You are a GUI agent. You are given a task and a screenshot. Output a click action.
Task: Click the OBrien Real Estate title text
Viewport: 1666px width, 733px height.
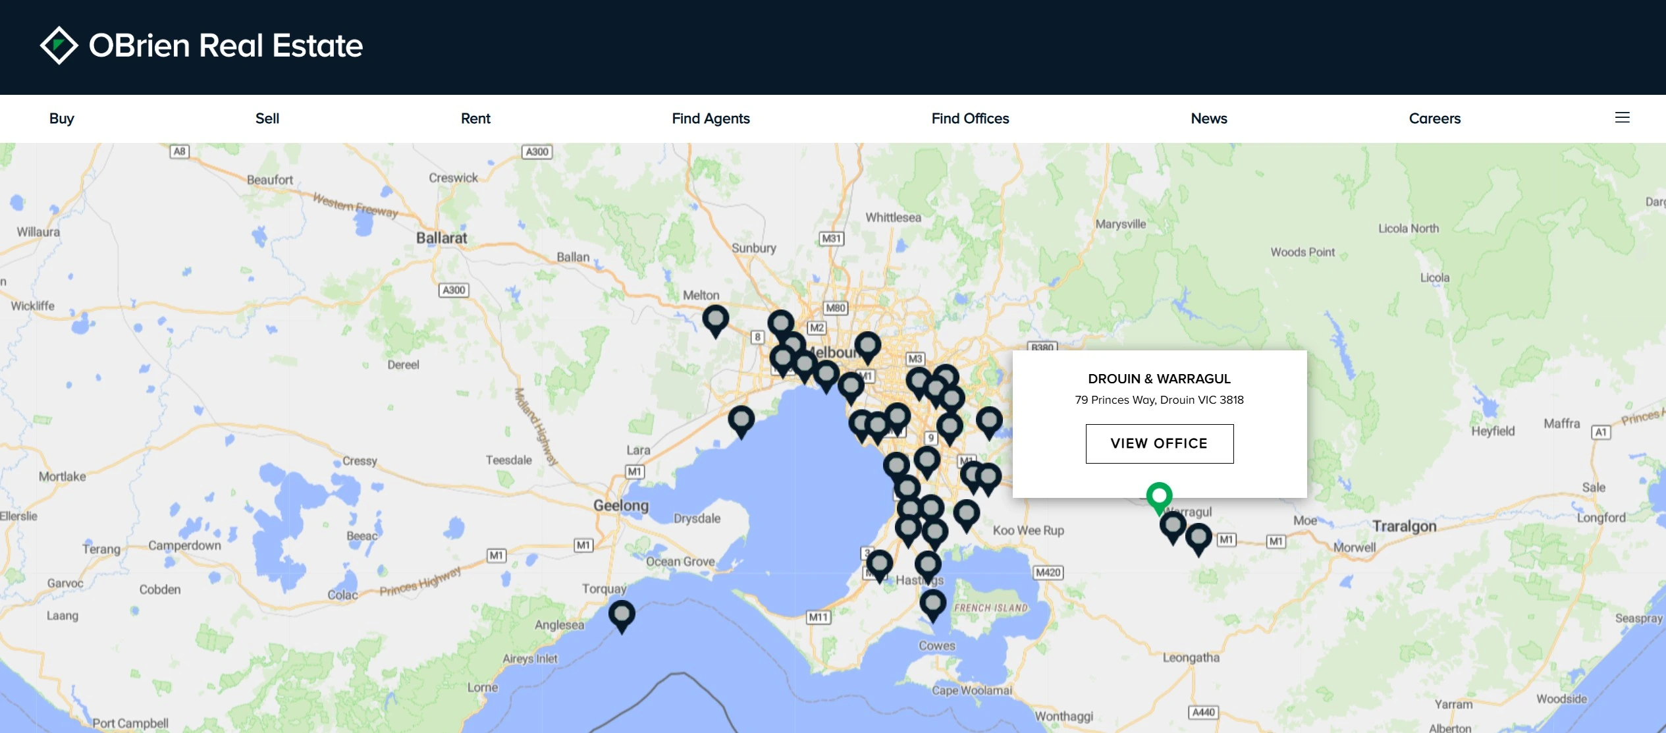[x=225, y=45]
